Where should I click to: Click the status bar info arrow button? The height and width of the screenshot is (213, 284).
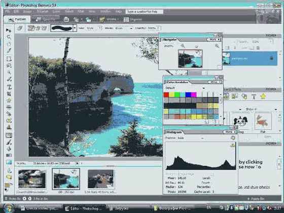[77, 163]
